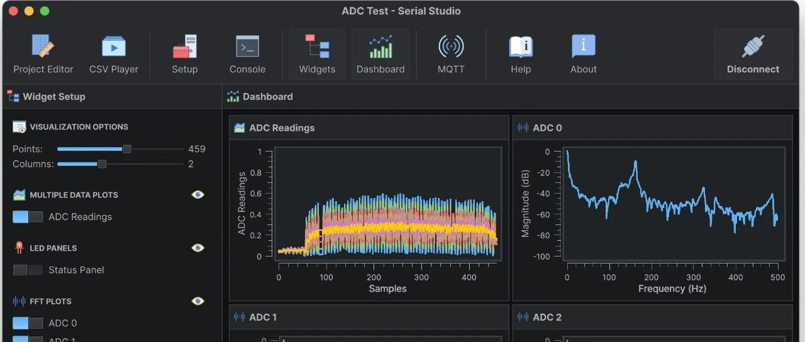805x342 pixels.
Task: Click the LED PANELS heading
Action: pyautogui.click(x=53, y=248)
